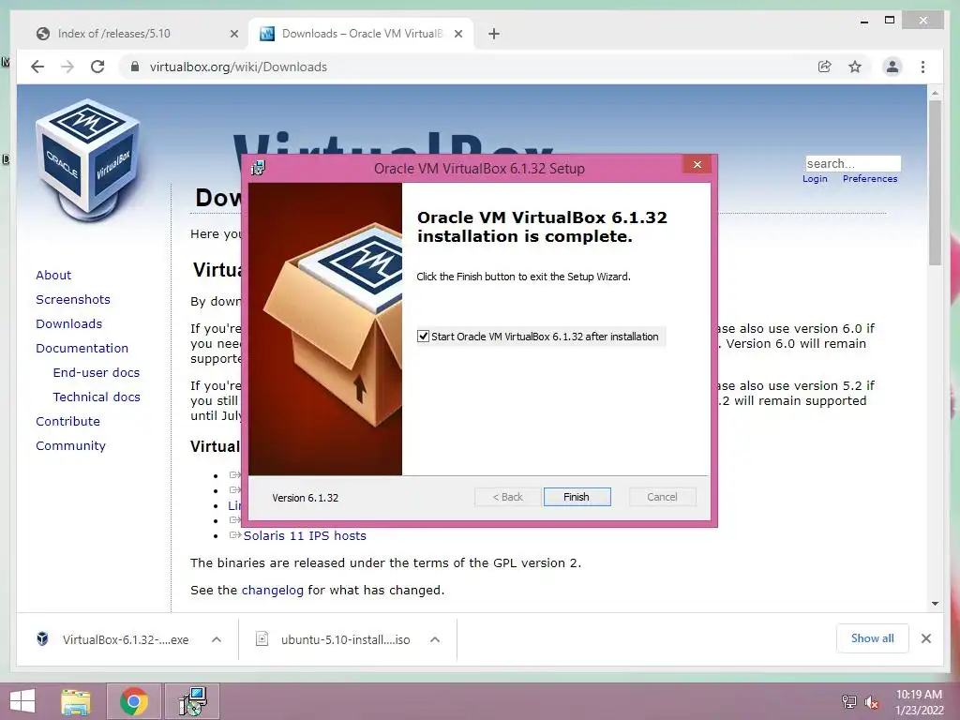Screen dimensions: 960x720
Task: Click the page vertical scrollbar thumb
Action: click(935, 183)
